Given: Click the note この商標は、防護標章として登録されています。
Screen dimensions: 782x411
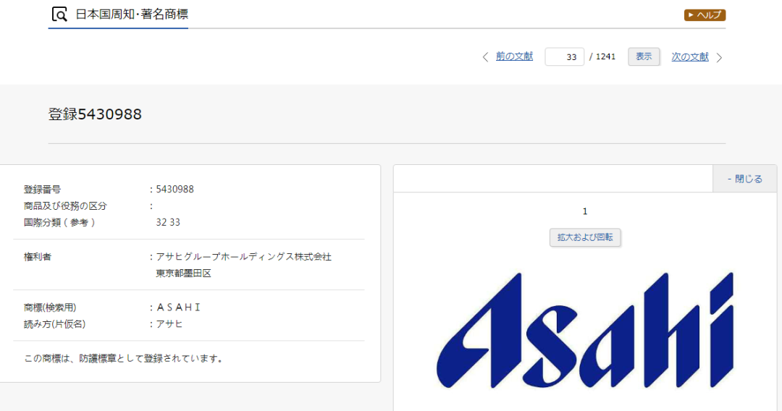Looking at the screenshot, I should (123, 358).
